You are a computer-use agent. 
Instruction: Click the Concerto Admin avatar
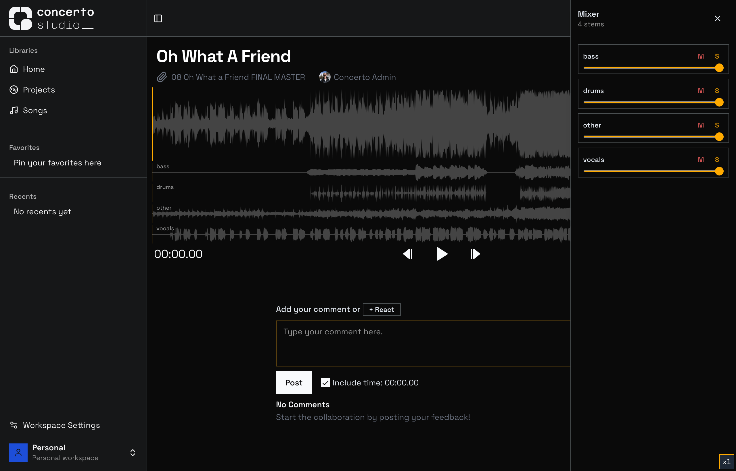(x=325, y=77)
